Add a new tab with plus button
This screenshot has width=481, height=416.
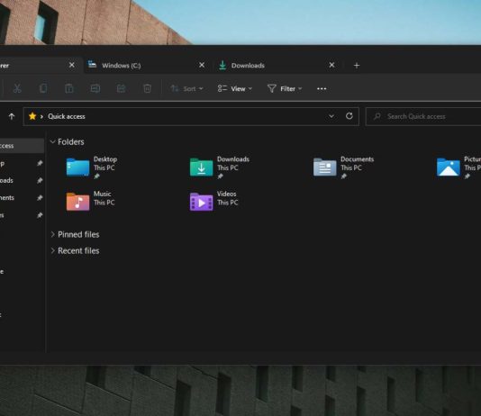click(357, 66)
